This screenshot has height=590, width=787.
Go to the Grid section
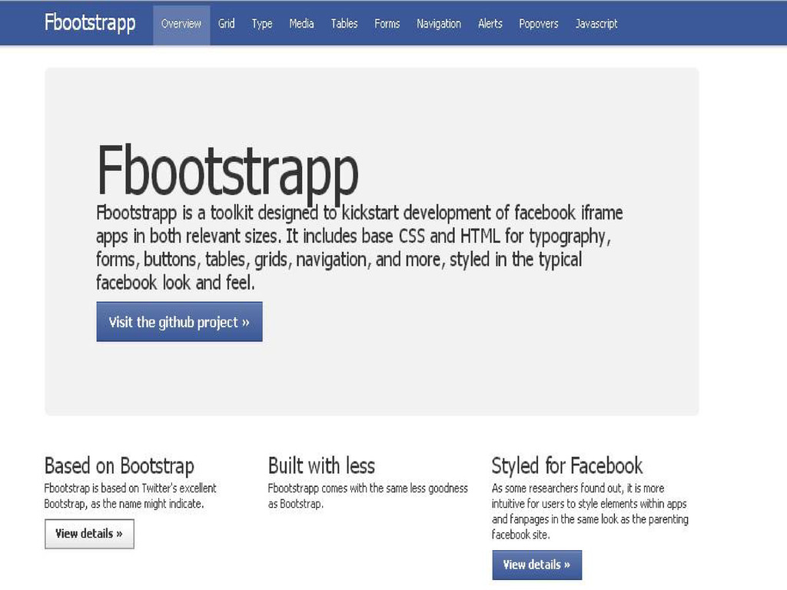click(227, 24)
